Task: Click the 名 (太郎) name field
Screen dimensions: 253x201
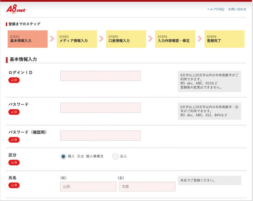Action: [147, 187]
